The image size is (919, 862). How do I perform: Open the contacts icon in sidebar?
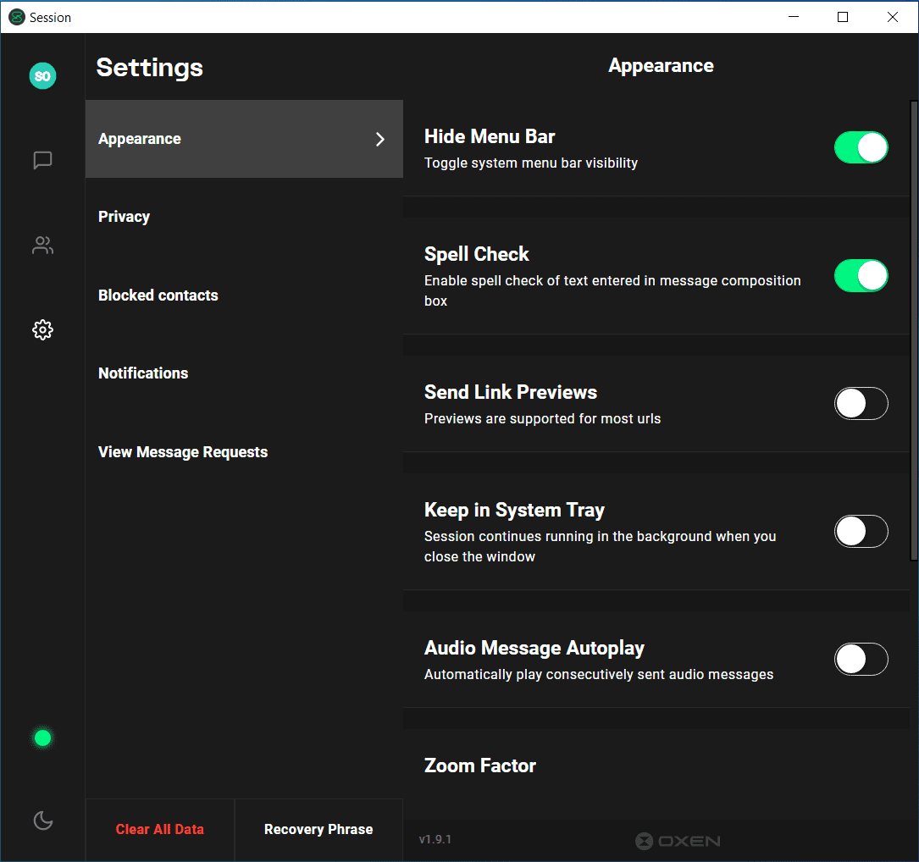(x=42, y=246)
